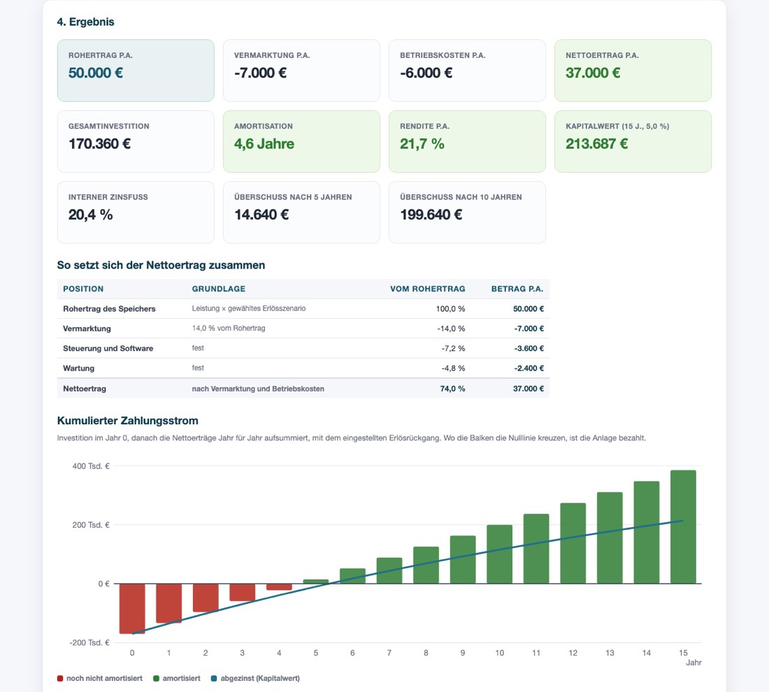Click the '-3.600 €' amount cell

(529, 349)
